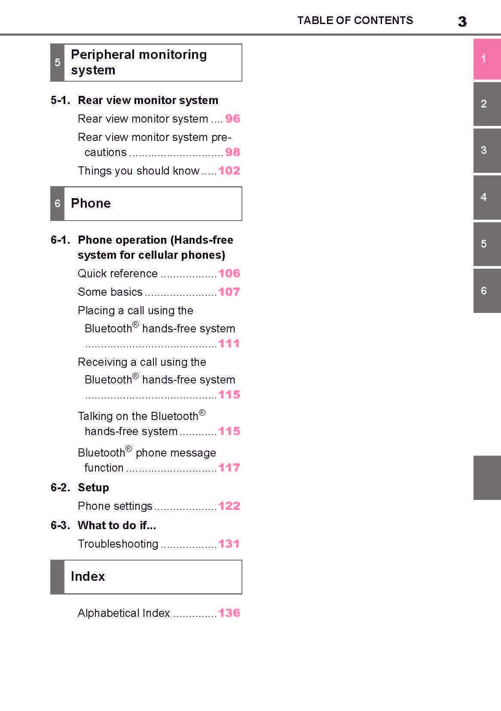Open page 98 rear view monitor precautions

pos(232,152)
